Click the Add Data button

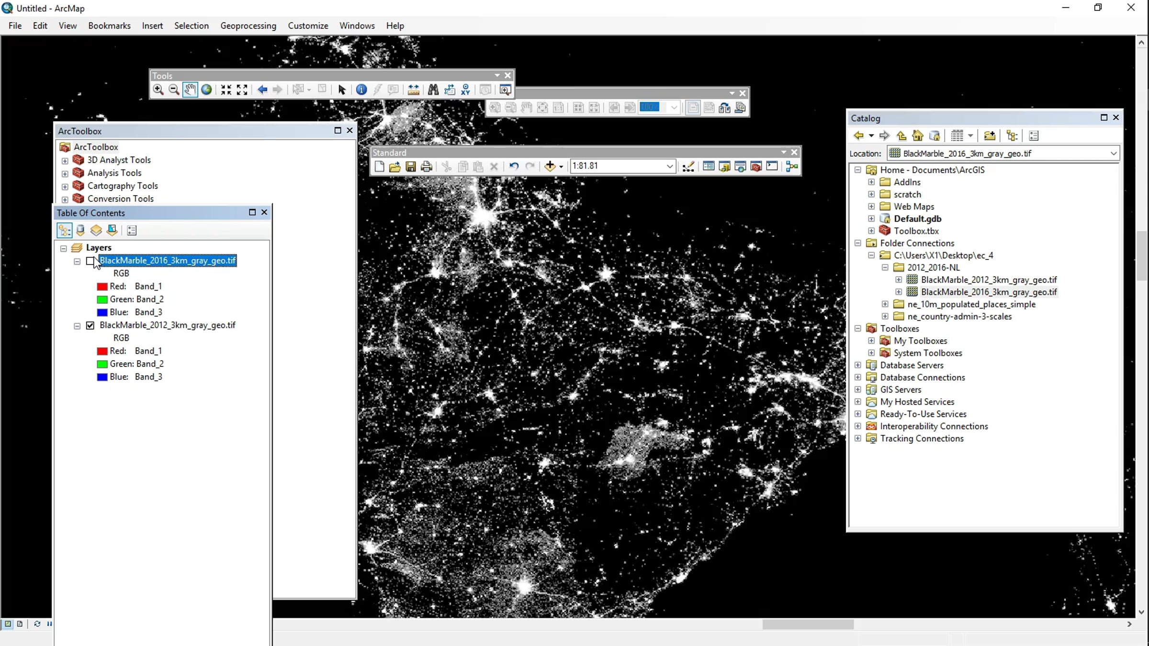[x=550, y=166]
